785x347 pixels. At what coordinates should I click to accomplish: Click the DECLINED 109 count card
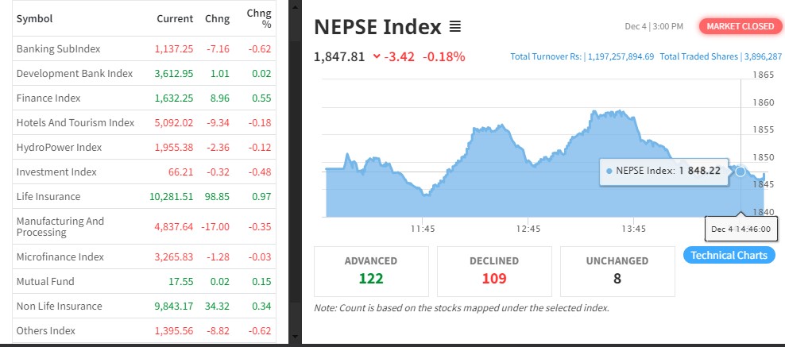tap(494, 271)
